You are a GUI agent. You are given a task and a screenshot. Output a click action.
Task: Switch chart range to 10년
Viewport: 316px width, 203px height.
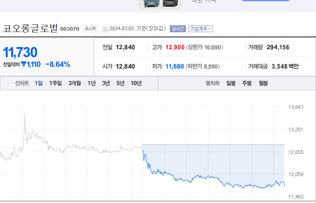[x=136, y=83]
